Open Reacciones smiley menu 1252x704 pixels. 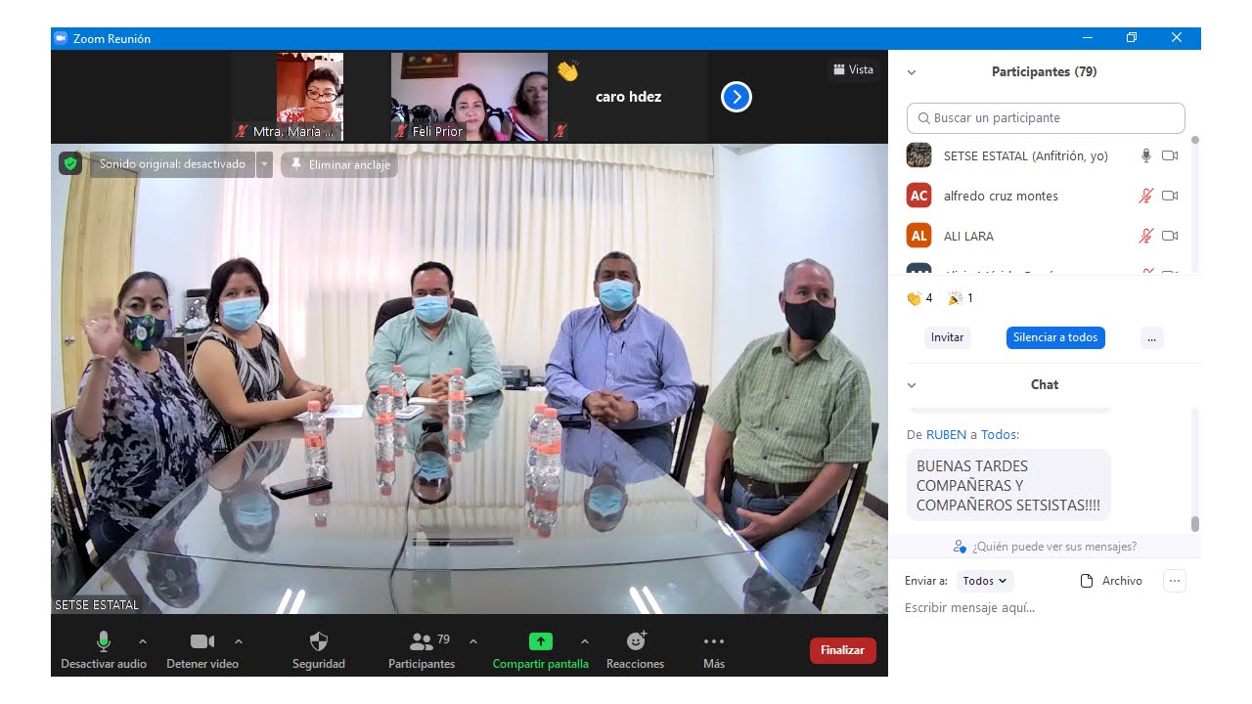click(x=636, y=650)
